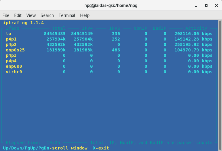
Task: Click p4p1 IPv6 value 252
Action: (116, 39)
